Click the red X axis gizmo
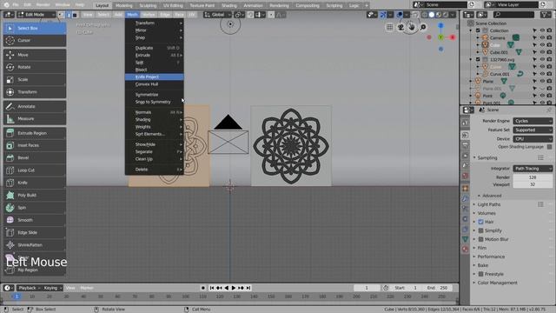 [453, 37]
